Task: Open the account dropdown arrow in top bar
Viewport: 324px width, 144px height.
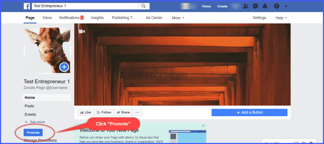Action: pyautogui.click(x=286, y=6)
